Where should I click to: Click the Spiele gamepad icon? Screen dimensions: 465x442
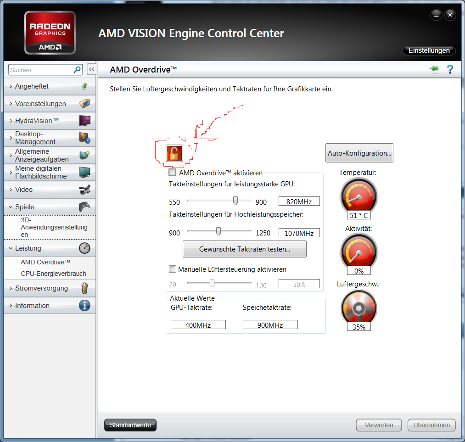pos(84,207)
